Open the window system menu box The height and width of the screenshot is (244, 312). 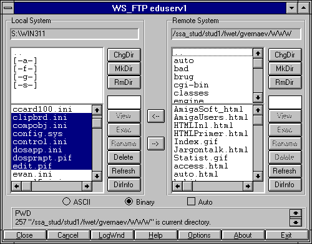(8, 8)
